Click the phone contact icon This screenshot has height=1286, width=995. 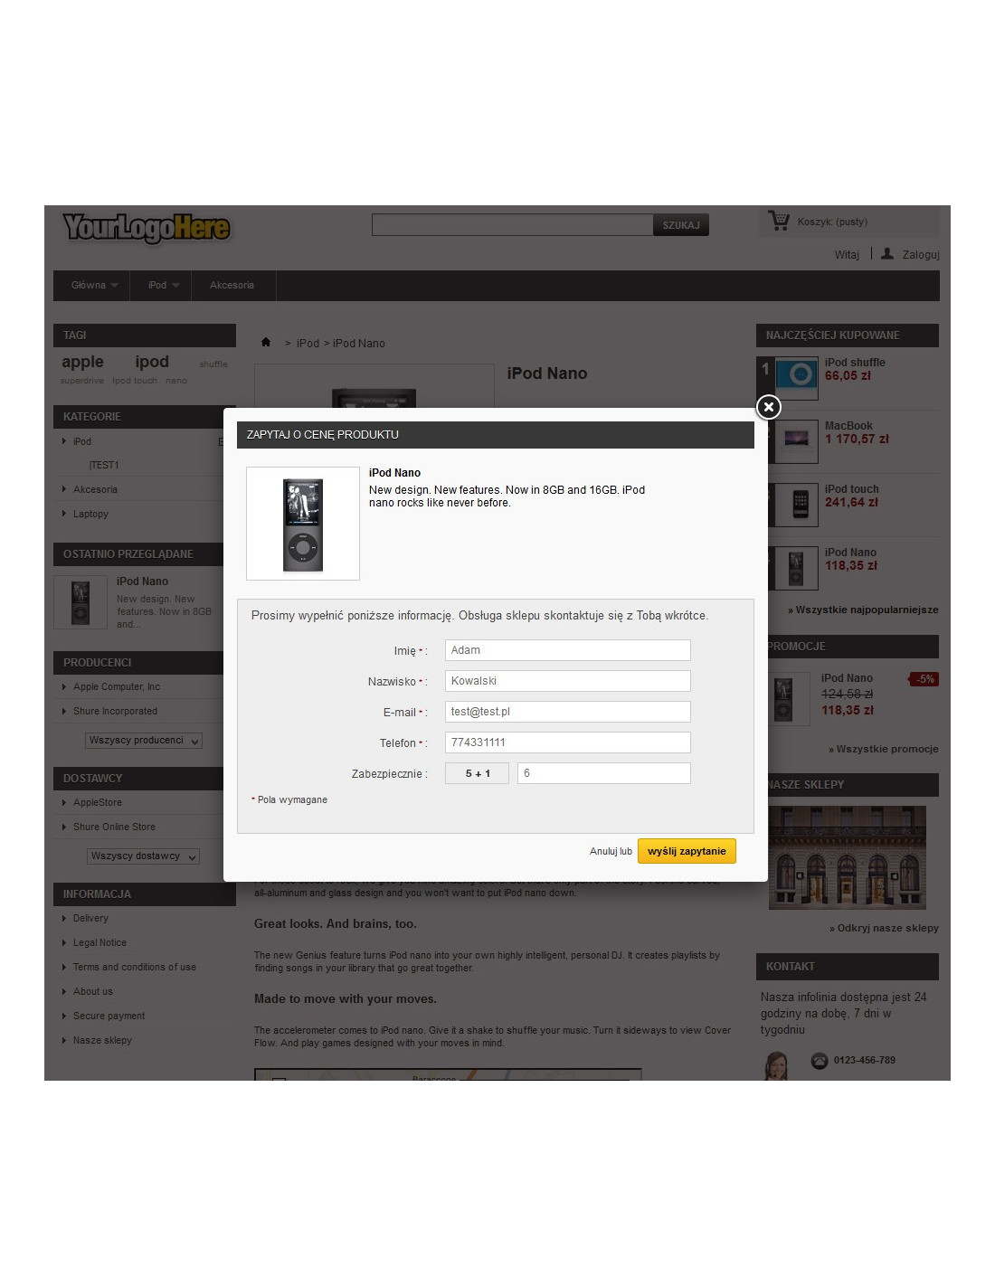820,1061
